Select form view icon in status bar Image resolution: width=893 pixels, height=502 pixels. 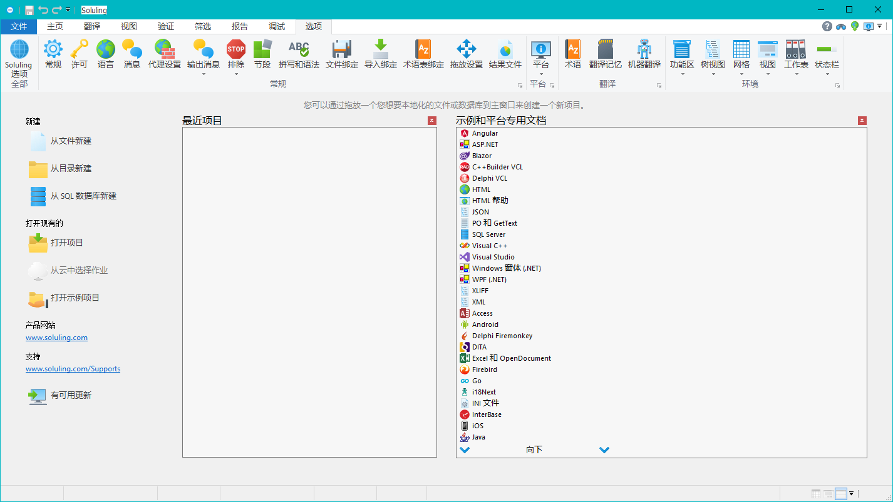coord(828,494)
